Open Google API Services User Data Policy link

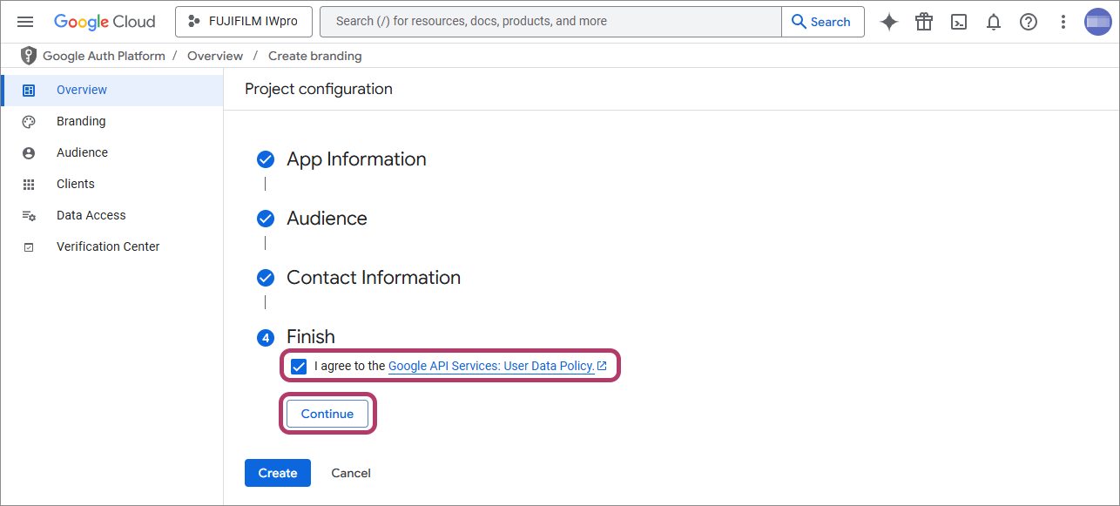491,366
